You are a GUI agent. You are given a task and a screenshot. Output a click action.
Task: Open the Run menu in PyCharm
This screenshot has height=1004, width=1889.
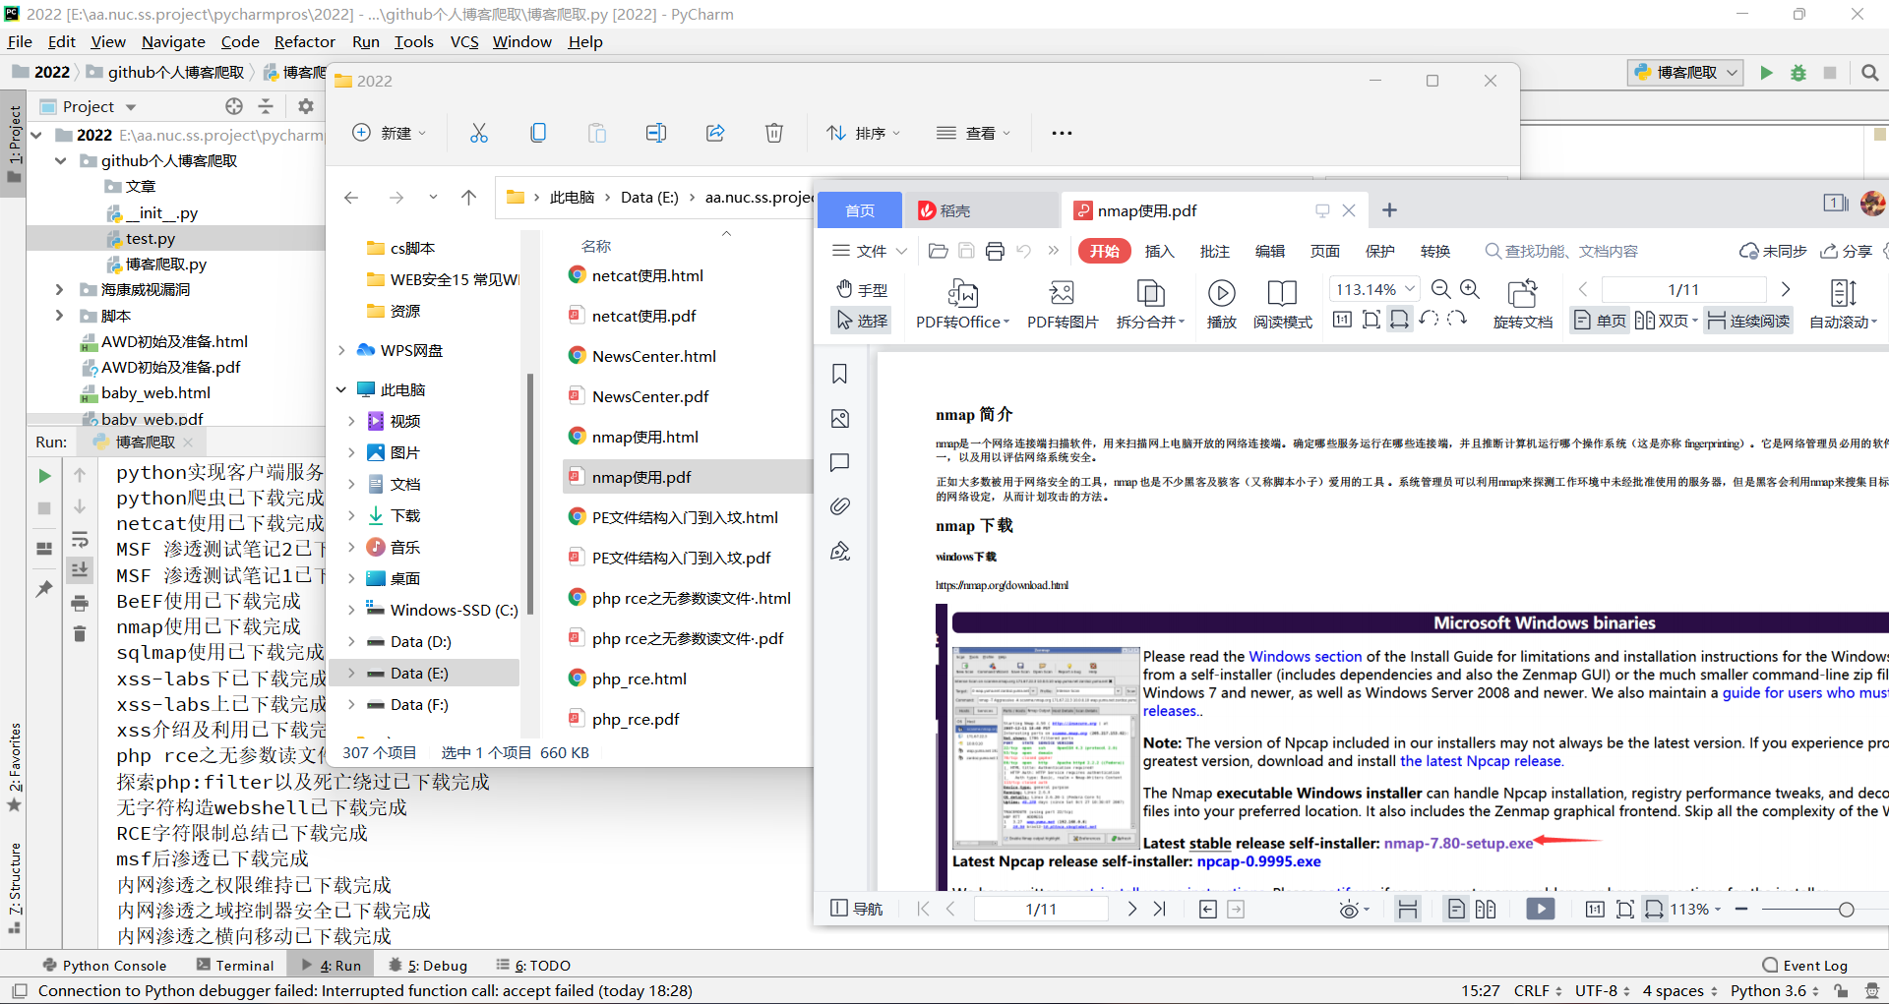[x=365, y=41]
